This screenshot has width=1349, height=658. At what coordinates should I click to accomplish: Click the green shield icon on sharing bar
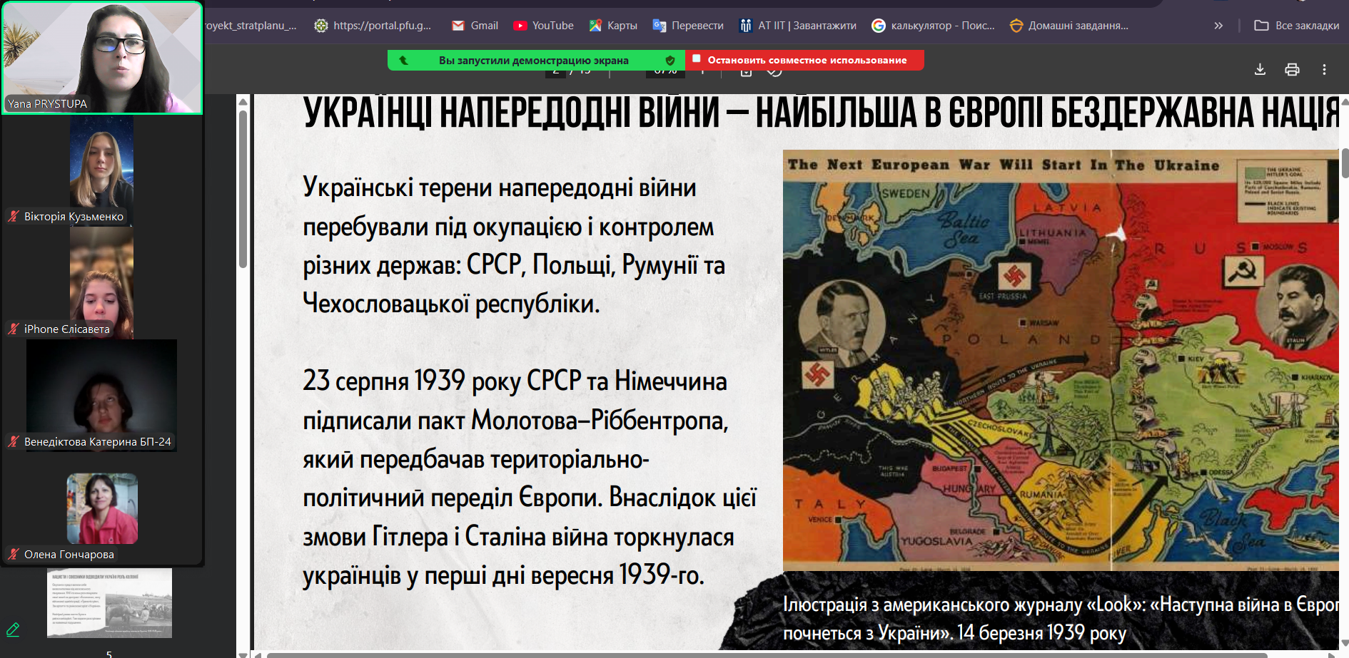670,61
